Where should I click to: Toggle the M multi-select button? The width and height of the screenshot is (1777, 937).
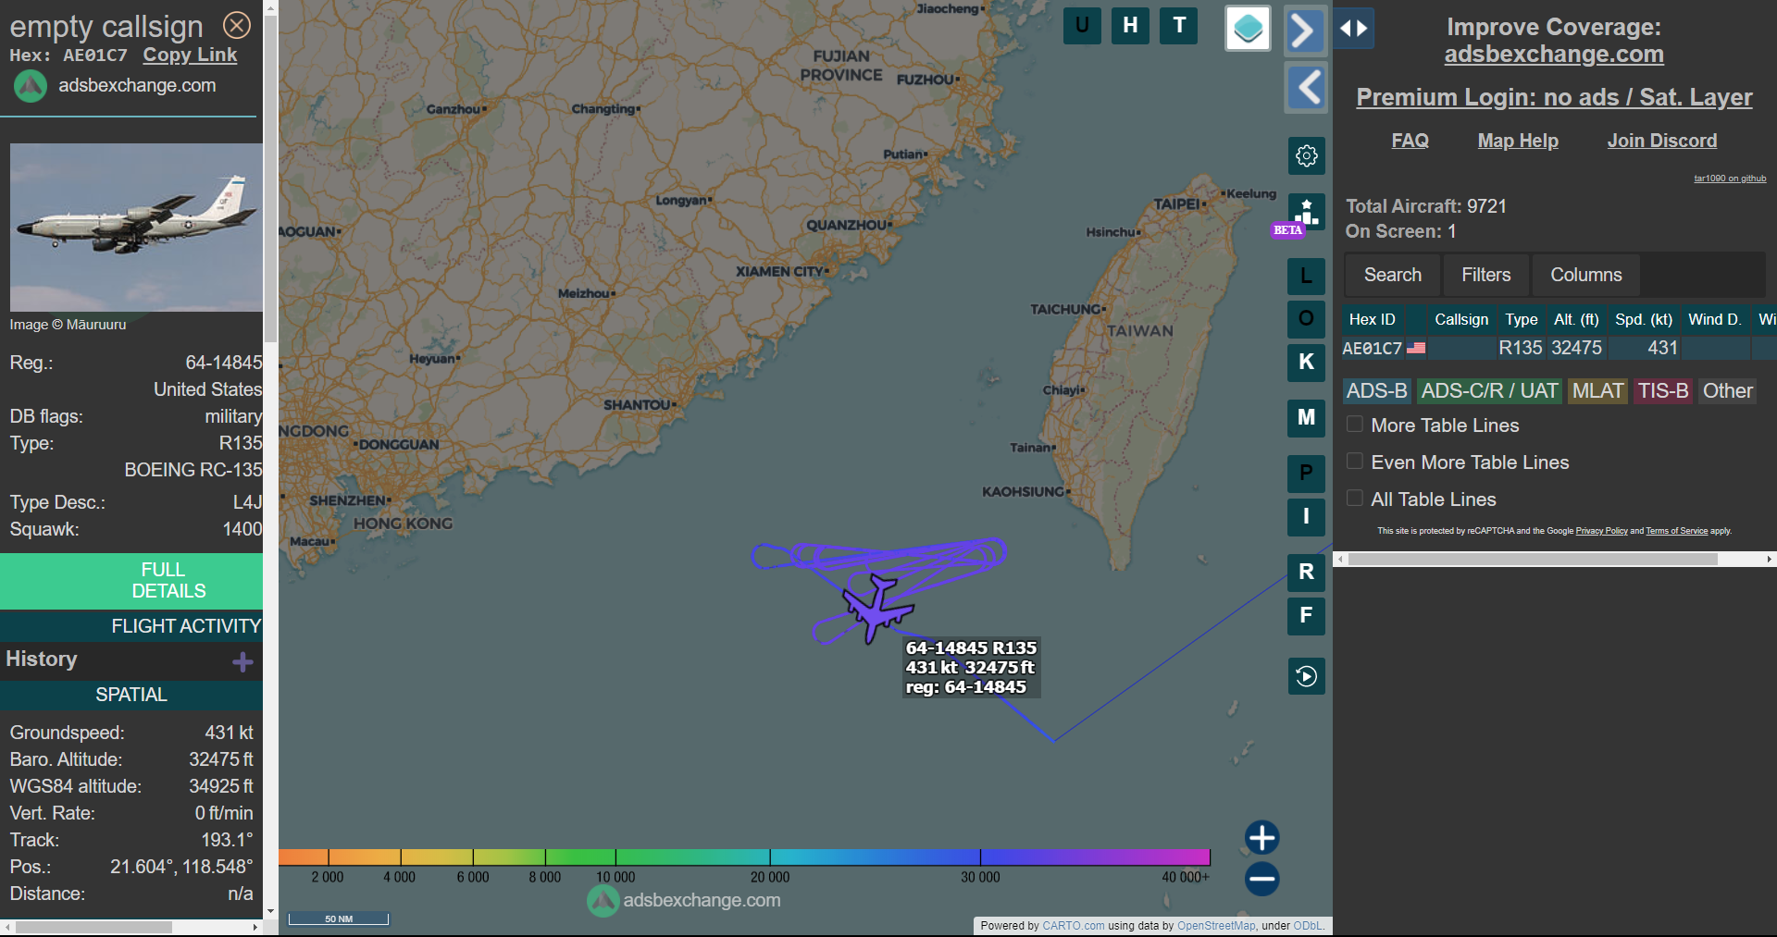tap(1306, 418)
